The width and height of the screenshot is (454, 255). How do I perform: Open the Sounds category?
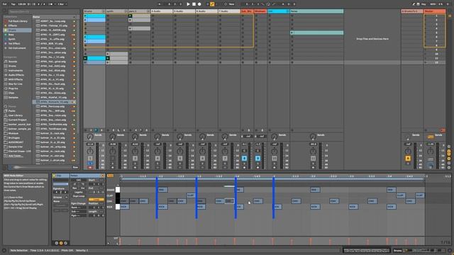click(x=13, y=62)
